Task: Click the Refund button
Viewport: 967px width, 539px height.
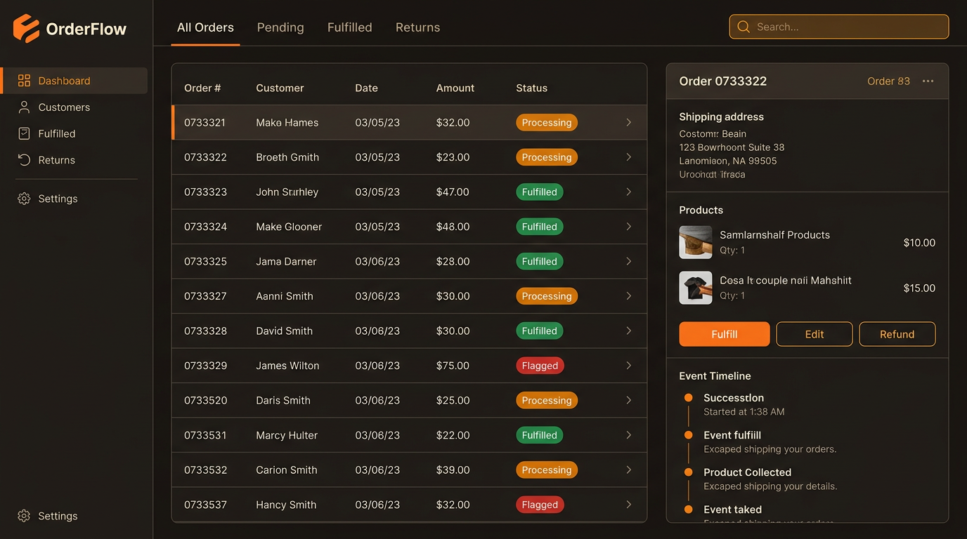Action: pos(897,334)
